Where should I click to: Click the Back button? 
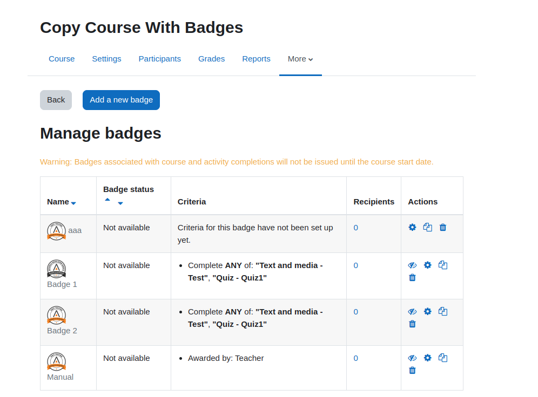[x=56, y=100]
